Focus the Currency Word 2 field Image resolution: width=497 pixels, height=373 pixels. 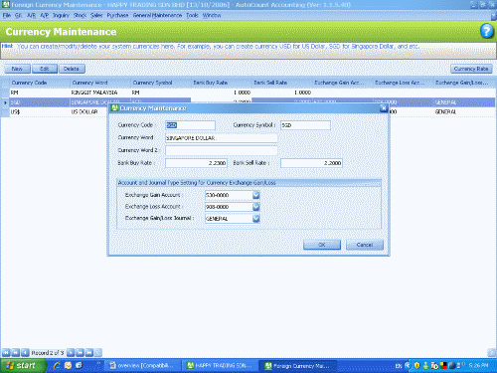pos(222,151)
